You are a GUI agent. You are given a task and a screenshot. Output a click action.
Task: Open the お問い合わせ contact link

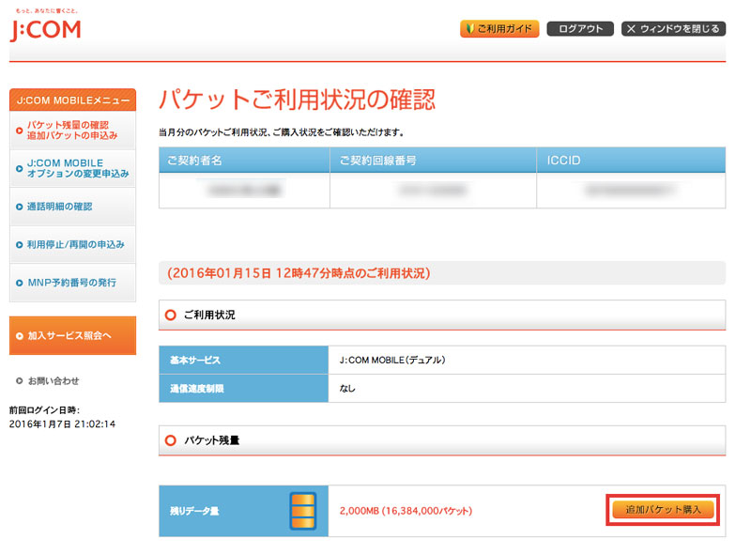coord(54,381)
